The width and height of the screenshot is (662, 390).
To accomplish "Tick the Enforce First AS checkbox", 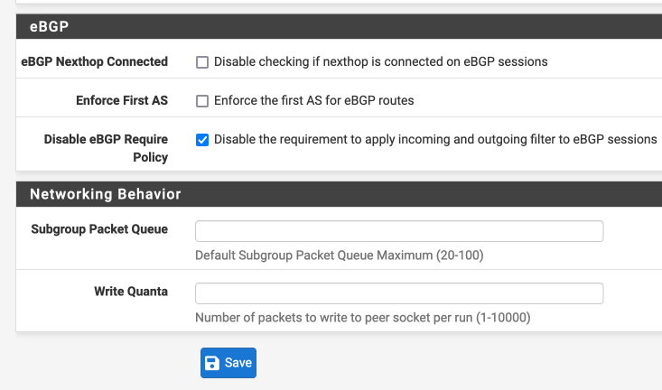I will [x=202, y=101].
